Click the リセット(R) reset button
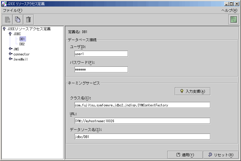 click(x=221, y=155)
